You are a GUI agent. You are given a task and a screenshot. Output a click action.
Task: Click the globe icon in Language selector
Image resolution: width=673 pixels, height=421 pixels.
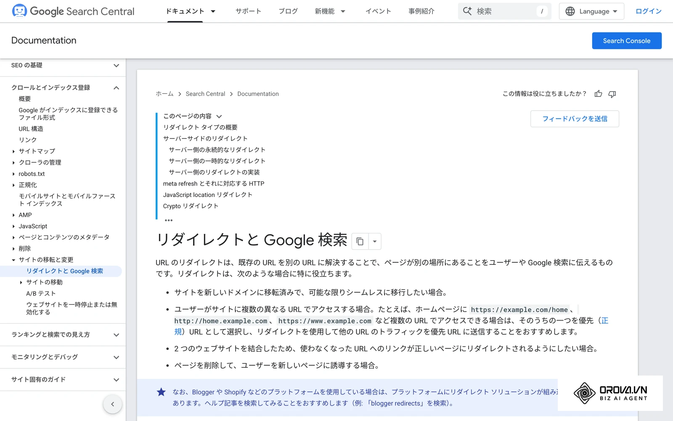pyautogui.click(x=570, y=11)
